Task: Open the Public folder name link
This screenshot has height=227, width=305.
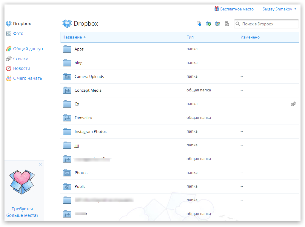Action: point(80,186)
